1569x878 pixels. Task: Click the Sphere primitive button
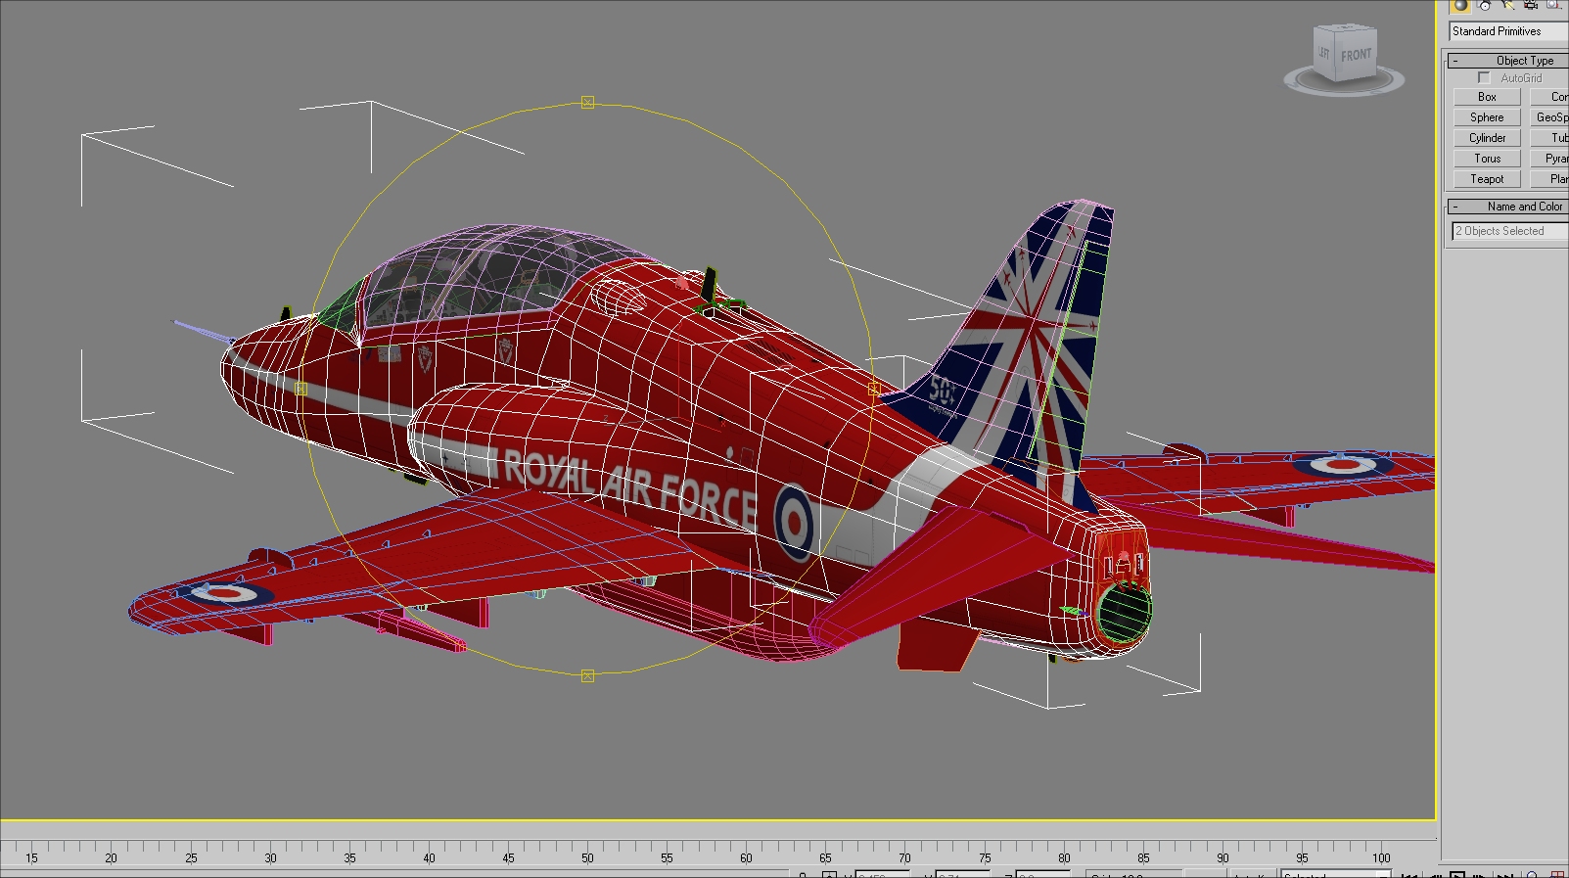(1487, 117)
